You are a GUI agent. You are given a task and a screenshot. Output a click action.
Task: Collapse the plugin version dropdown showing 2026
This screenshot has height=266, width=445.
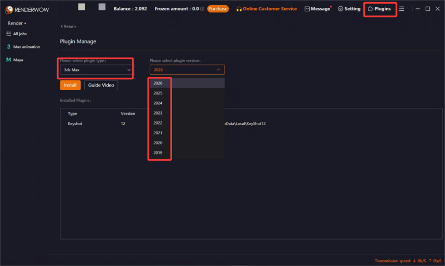(x=187, y=69)
